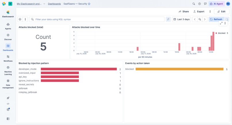Click the Share button
The image size is (232, 125).
tap(184, 11)
